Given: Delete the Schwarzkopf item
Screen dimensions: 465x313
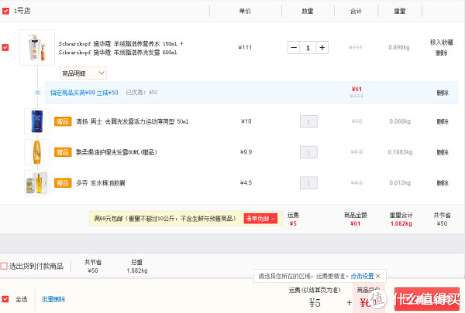Looking at the screenshot, I should click(x=442, y=53).
